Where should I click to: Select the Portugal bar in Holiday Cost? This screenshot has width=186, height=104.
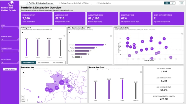coord(38,48)
